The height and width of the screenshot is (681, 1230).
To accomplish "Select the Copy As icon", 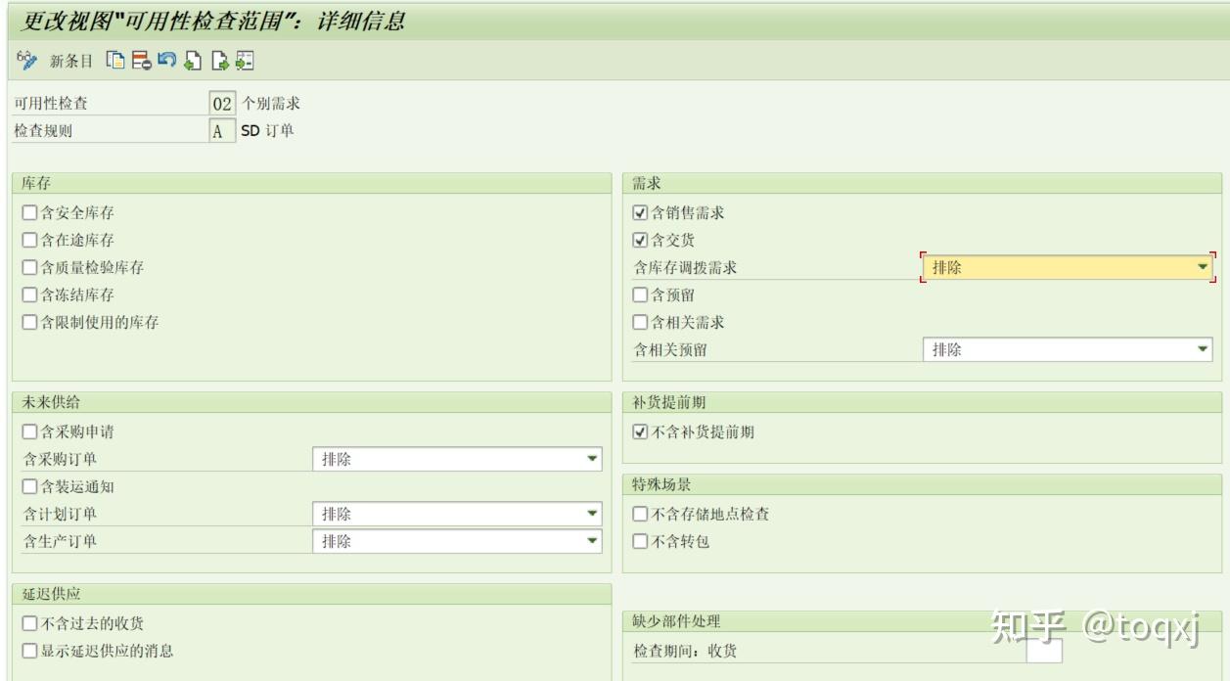I will pyautogui.click(x=115, y=62).
